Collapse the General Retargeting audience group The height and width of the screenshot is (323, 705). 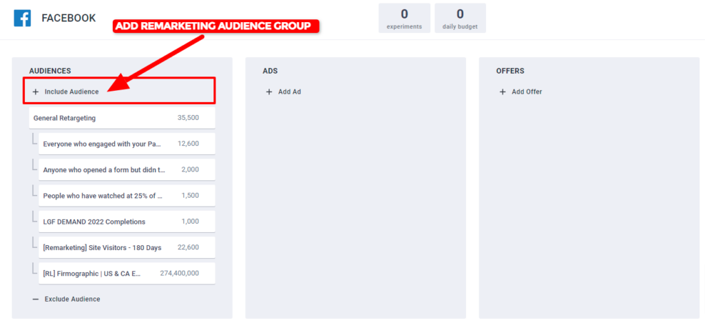pos(122,118)
